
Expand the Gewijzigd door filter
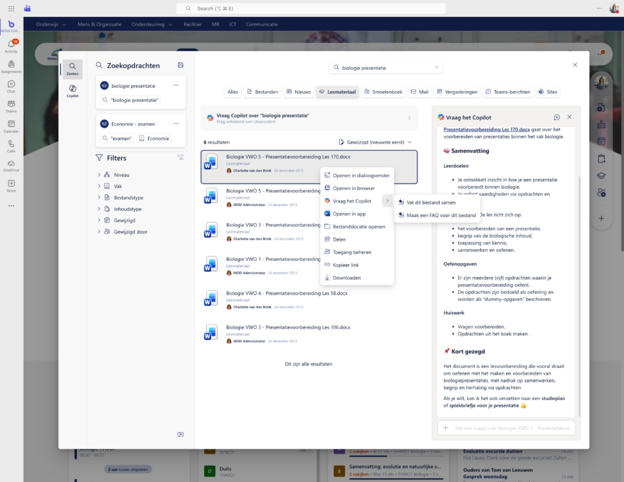click(x=99, y=232)
